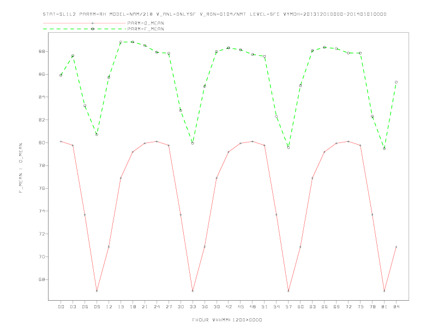432x334 pixels.
Task: Click the x-axis tick label 63
Action: [313, 307]
